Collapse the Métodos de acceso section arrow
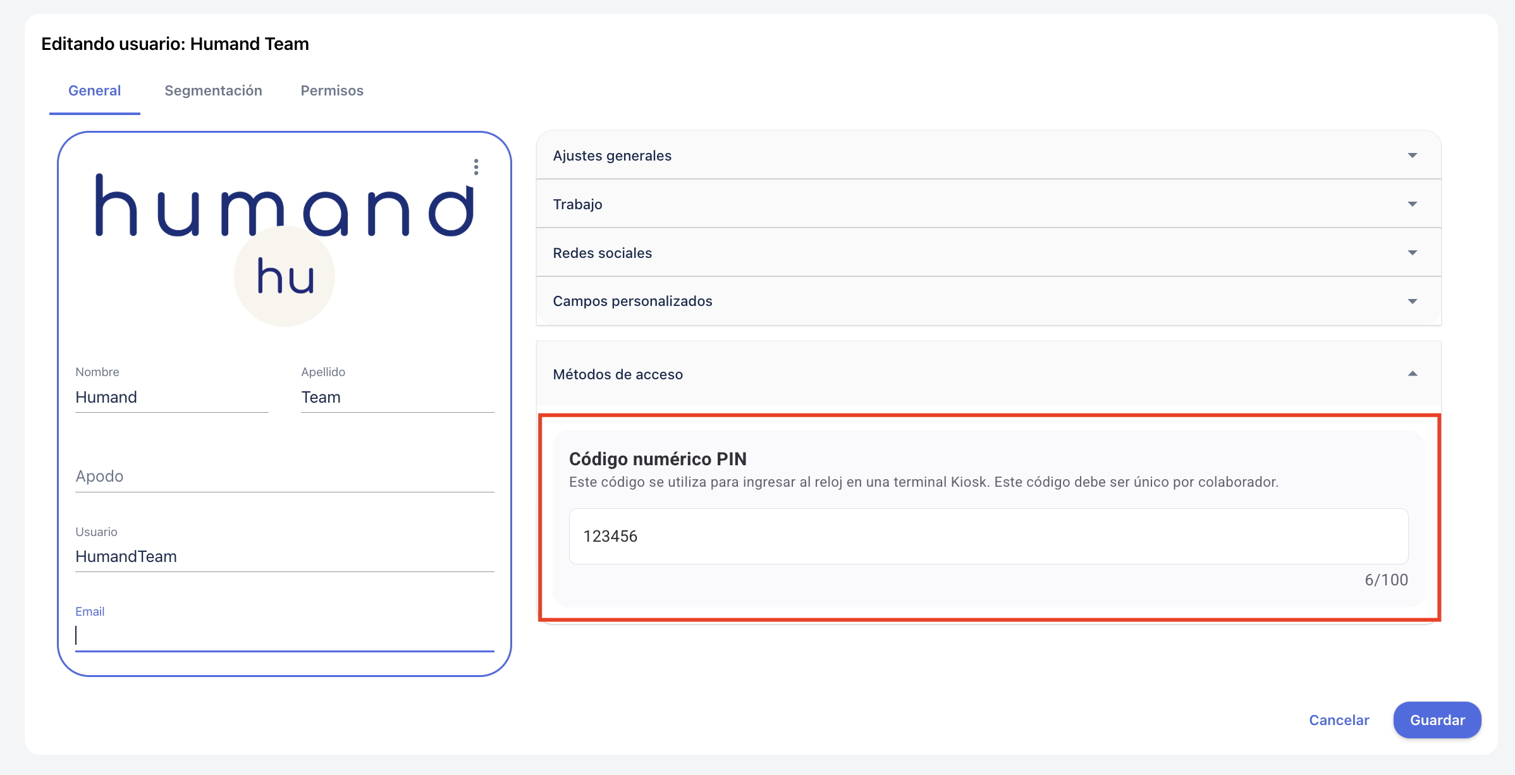Screen dimensions: 1515x775 pyautogui.click(x=1412, y=374)
